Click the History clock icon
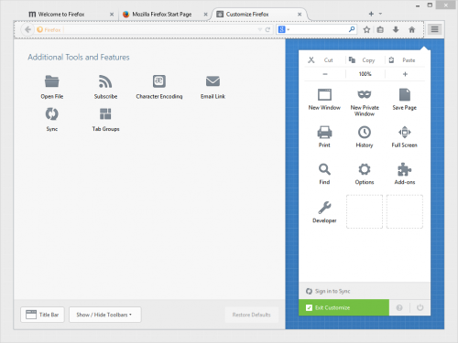Viewport: 458px width, 343px height. 365,132
